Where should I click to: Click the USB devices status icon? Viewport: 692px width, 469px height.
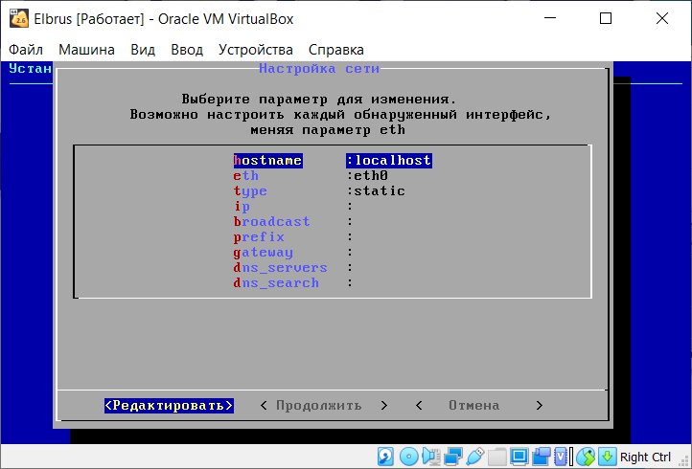[x=474, y=457]
